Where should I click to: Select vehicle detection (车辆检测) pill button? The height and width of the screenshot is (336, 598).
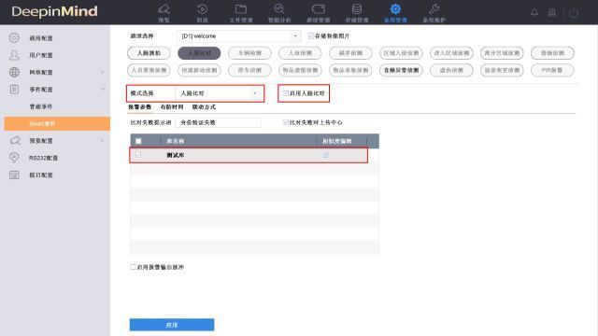tap(249, 53)
